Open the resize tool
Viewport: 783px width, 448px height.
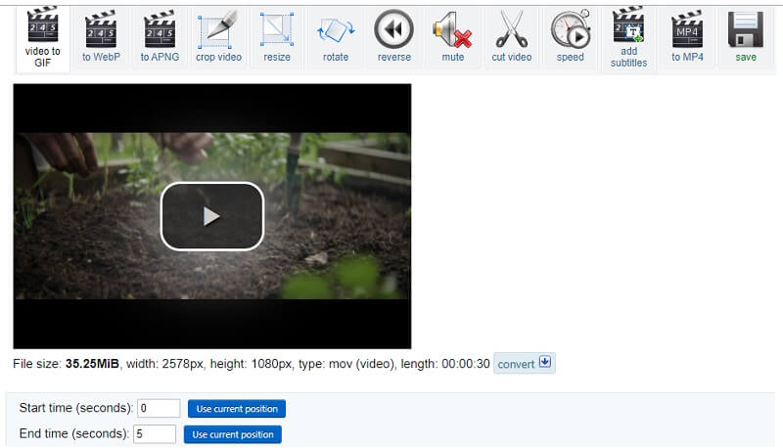[277, 36]
